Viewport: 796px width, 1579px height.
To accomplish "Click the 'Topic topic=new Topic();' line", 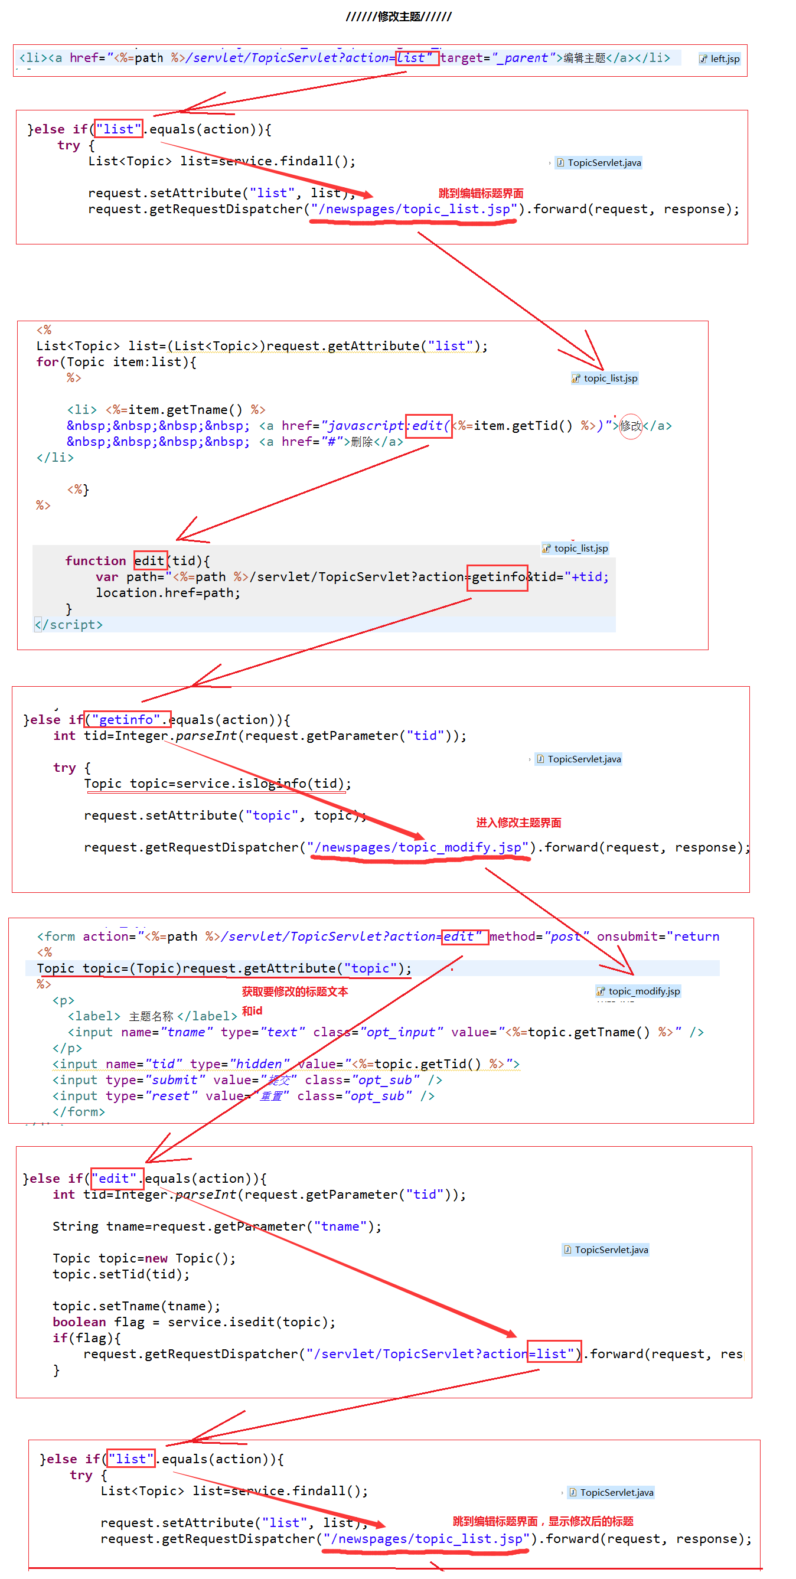I will pyautogui.click(x=144, y=1258).
